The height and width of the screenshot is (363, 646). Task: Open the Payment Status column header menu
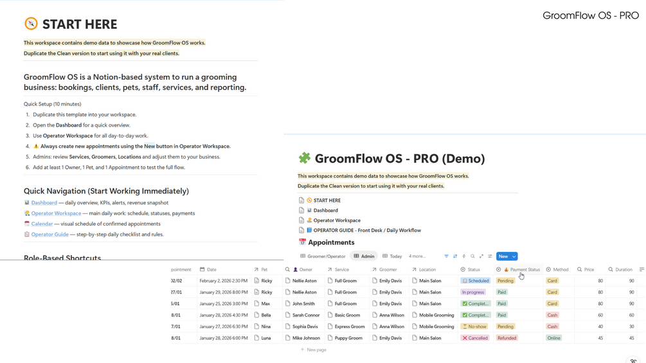coord(518,270)
